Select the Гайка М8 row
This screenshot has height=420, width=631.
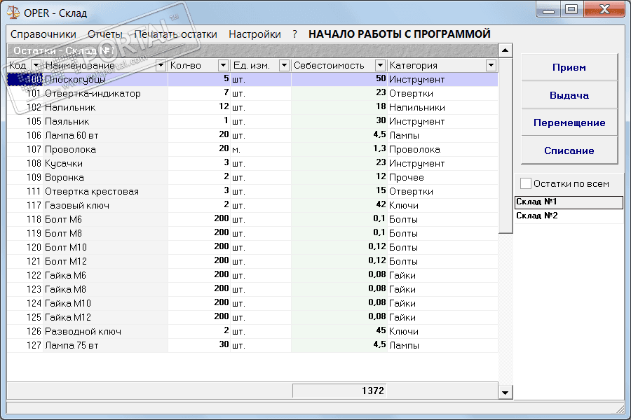point(252,289)
